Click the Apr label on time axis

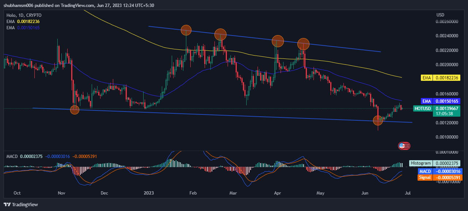(x=277, y=193)
